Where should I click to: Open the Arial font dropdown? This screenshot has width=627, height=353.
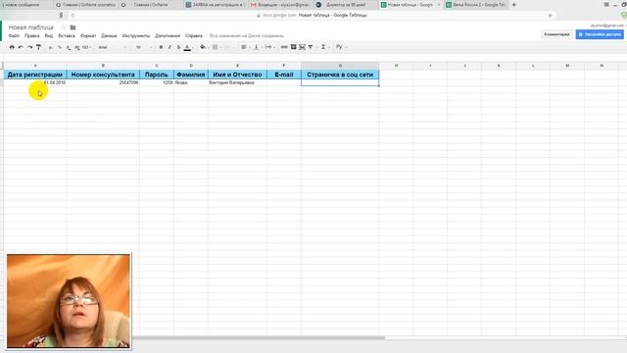click(x=113, y=47)
